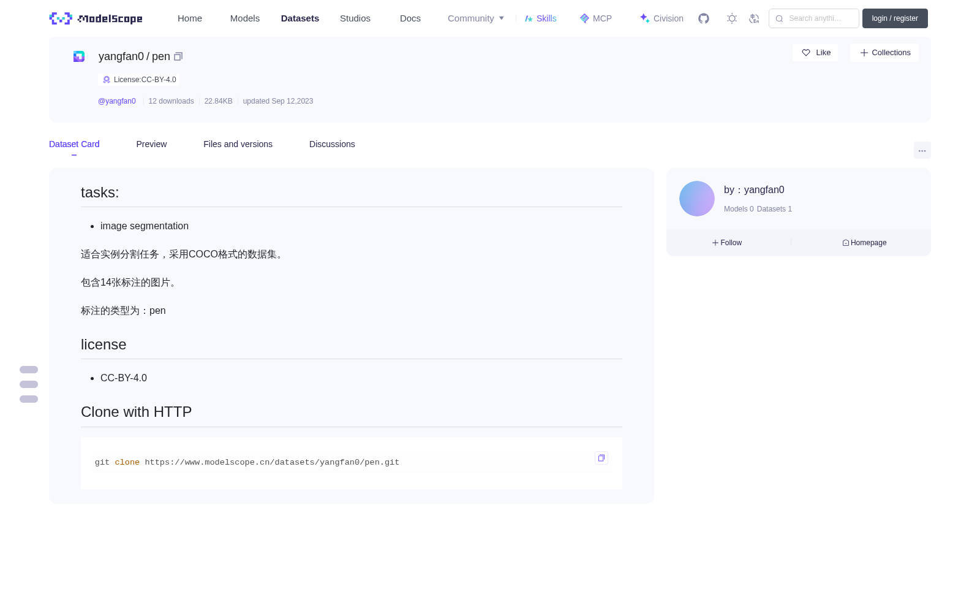Click the Skills sparkle icon
980x613 pixels.
pyautogui.click(x=529, y=18)
